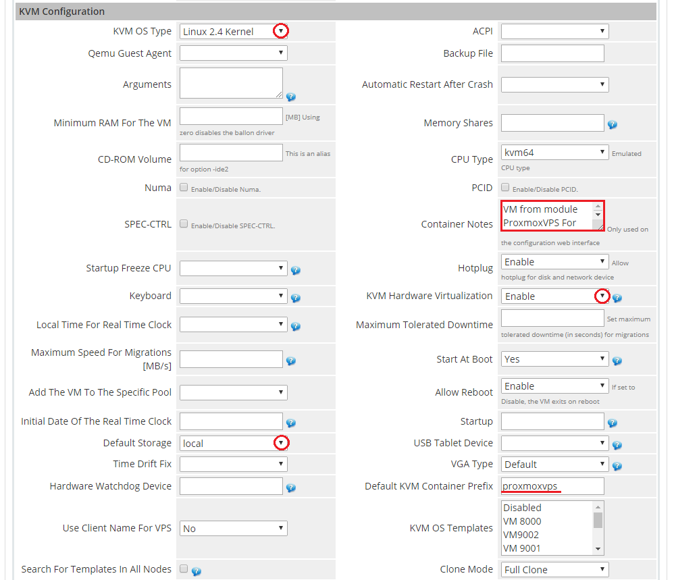Show help for Keyboard setting
The image size is (674, 580).
point(296,298)
